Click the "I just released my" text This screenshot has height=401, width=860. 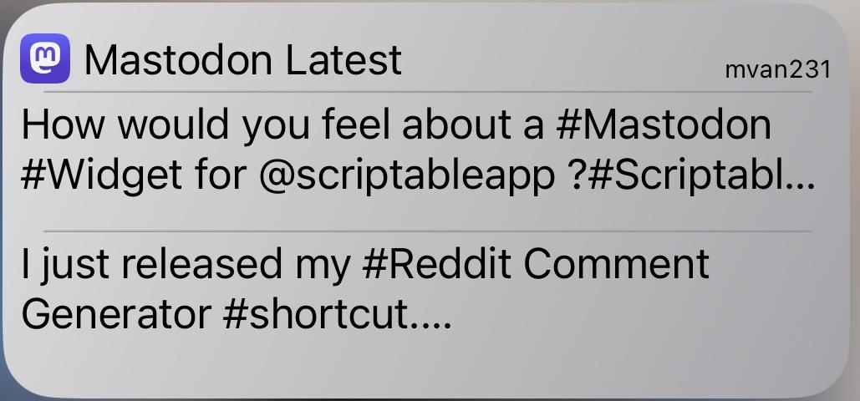pos(186,264)
